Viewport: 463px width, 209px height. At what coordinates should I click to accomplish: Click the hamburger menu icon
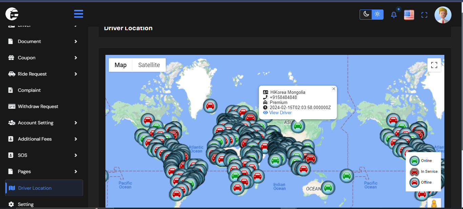(78, 14)
